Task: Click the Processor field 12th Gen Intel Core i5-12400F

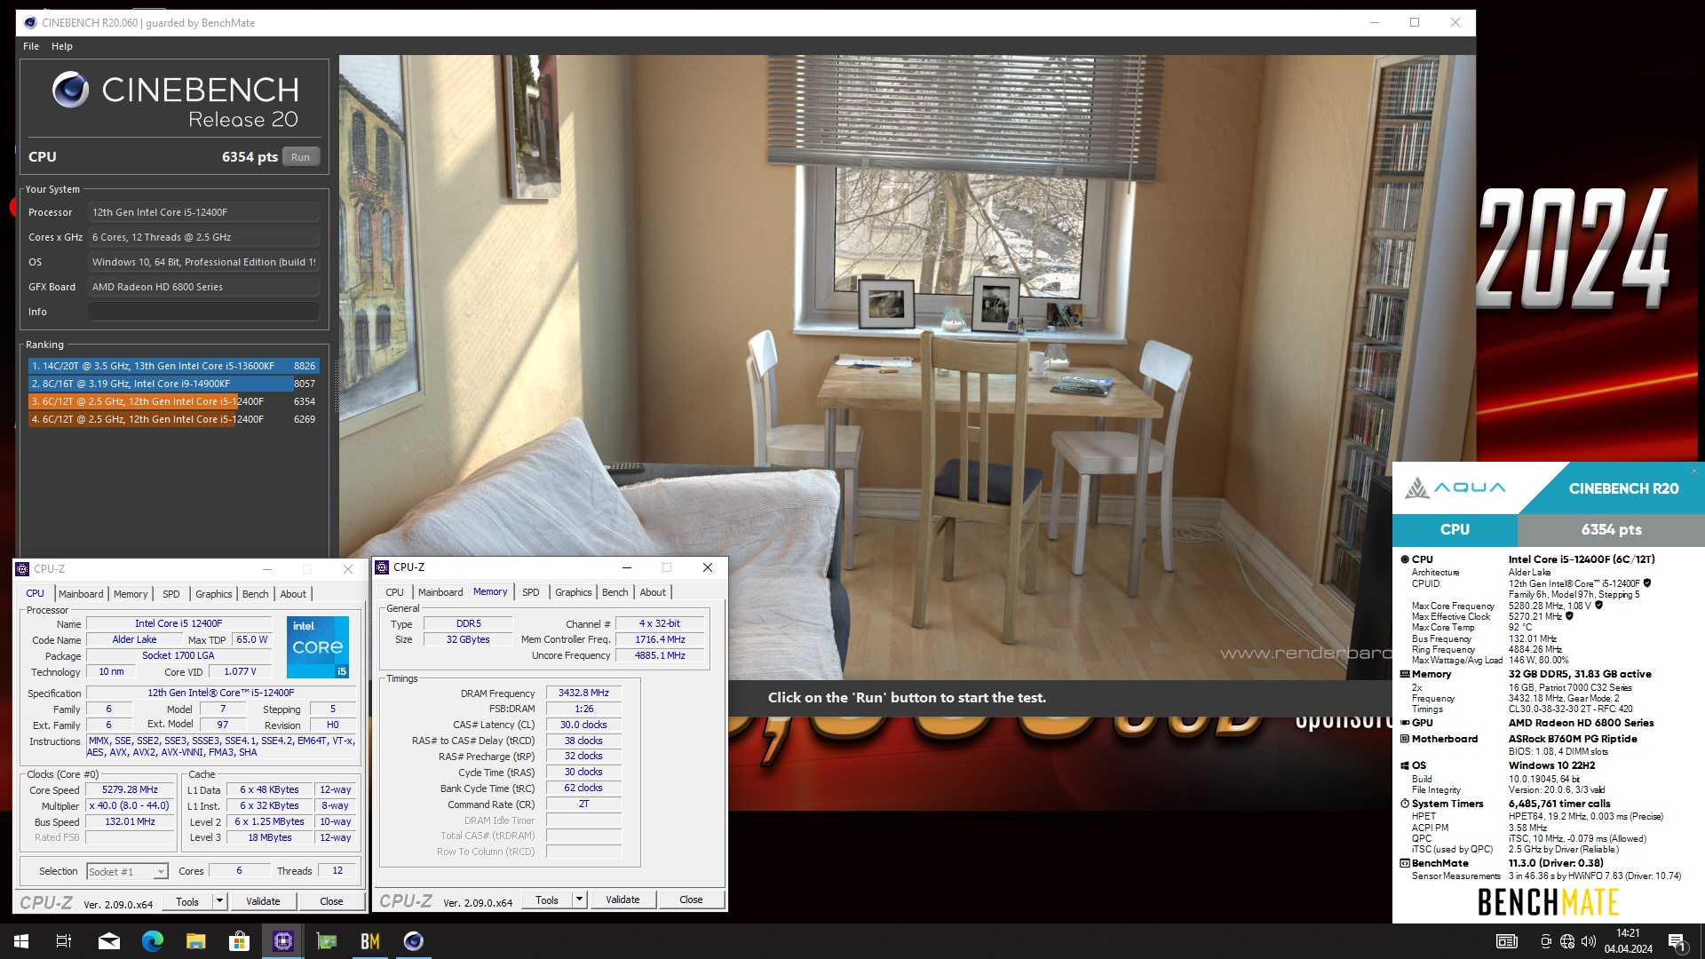Action: pos(203,212)
